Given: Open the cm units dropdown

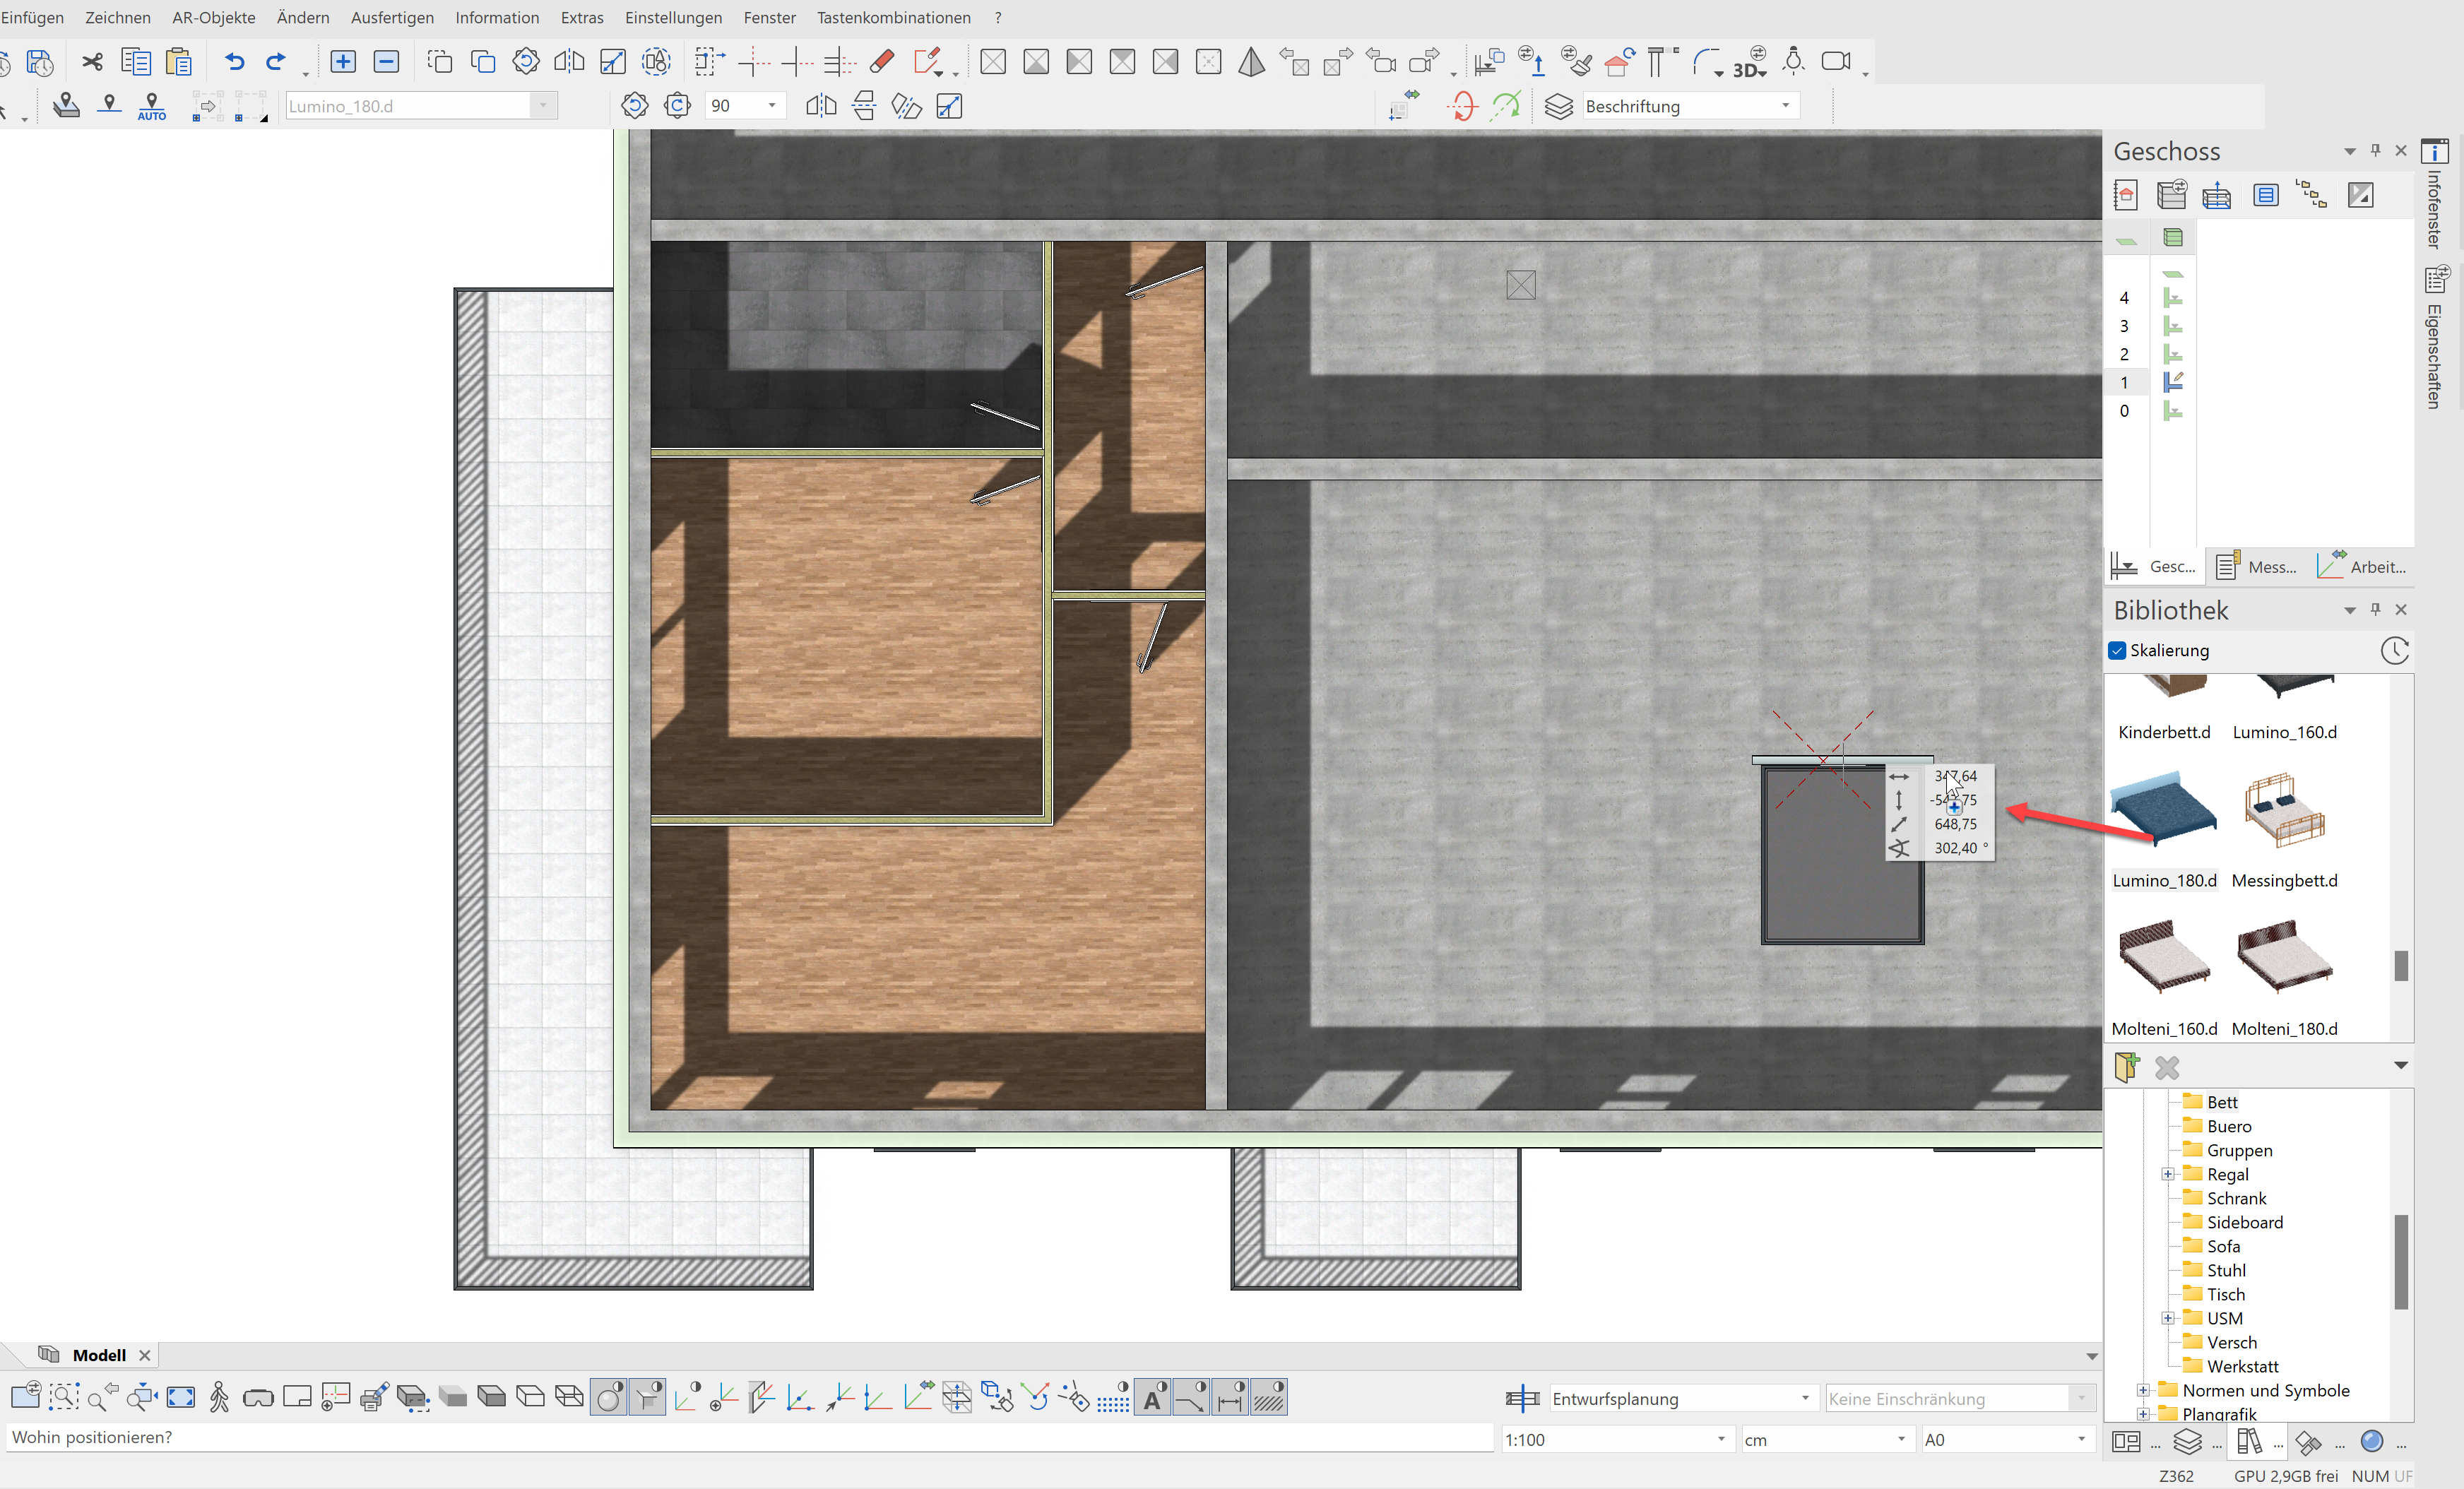Looking at the screenshot, I should click(x=1901, y=1439).
